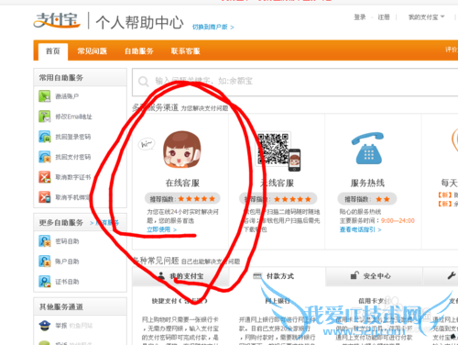Click 密码自助 text link
Viewport: 458px width, 345px height.
[67, 241]
